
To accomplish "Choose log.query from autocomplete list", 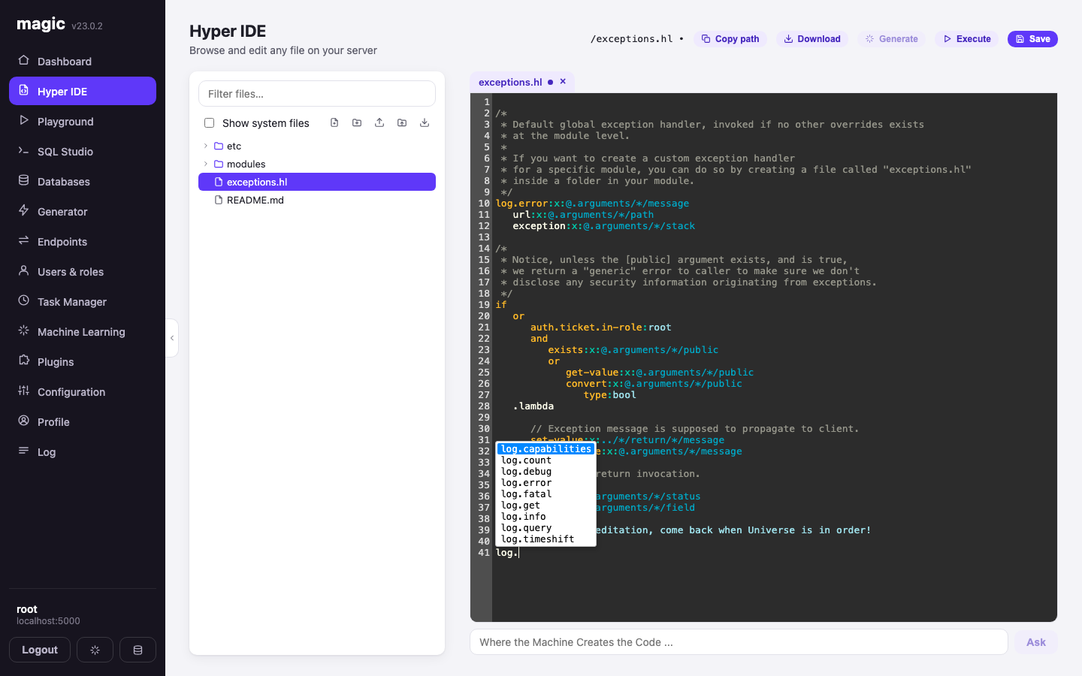I will (x=546, y=528).
